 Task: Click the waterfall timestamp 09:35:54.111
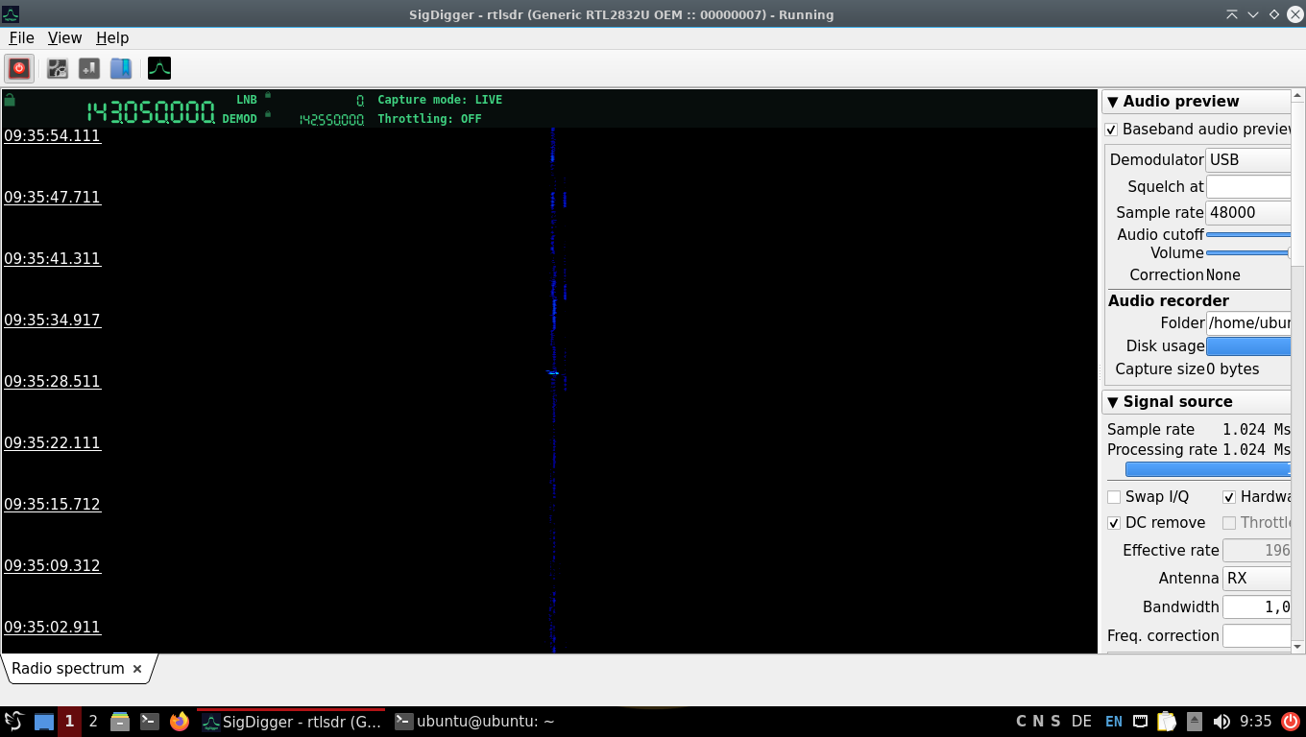(52, 136)
